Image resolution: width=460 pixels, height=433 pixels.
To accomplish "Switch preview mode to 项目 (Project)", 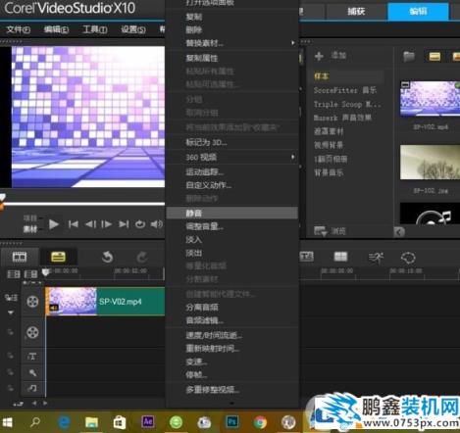I will coord(29,218).
